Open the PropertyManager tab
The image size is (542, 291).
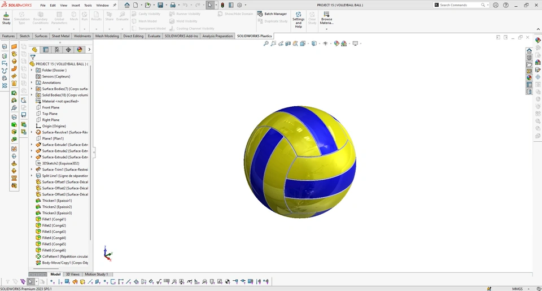point(46,50)
